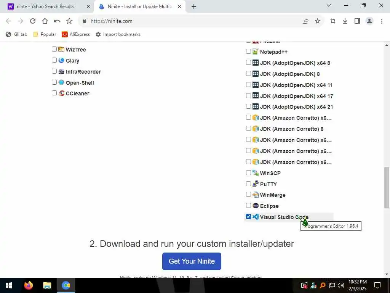Close the Ninite tab
The height and width of the screenshot is (293, 390).
point(179,6)
